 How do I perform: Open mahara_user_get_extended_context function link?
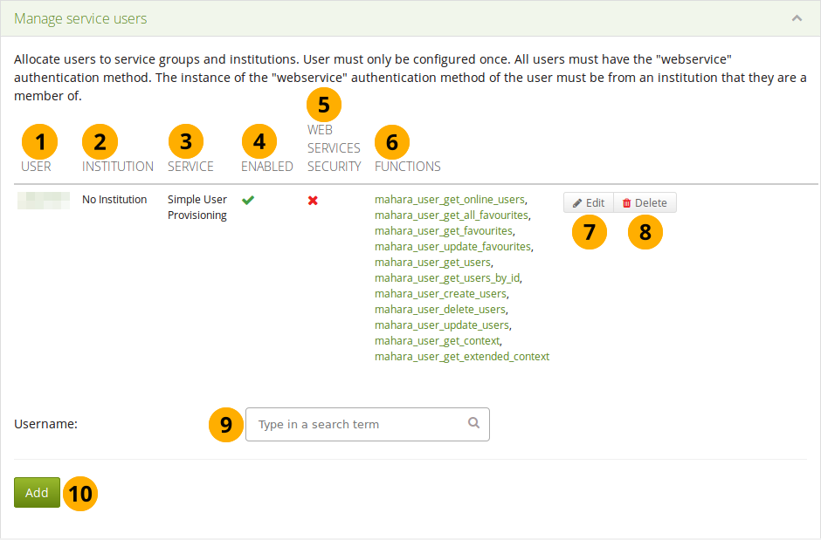[462, 357]
